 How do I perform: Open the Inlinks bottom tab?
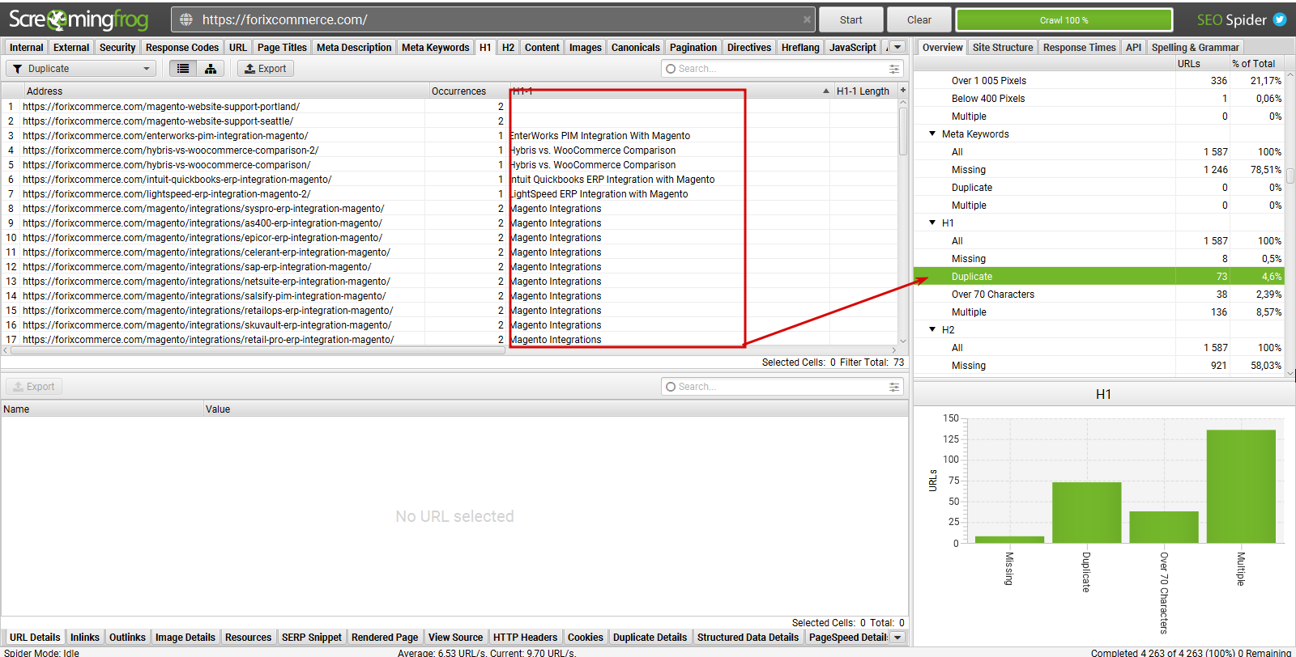click(85, 638)
